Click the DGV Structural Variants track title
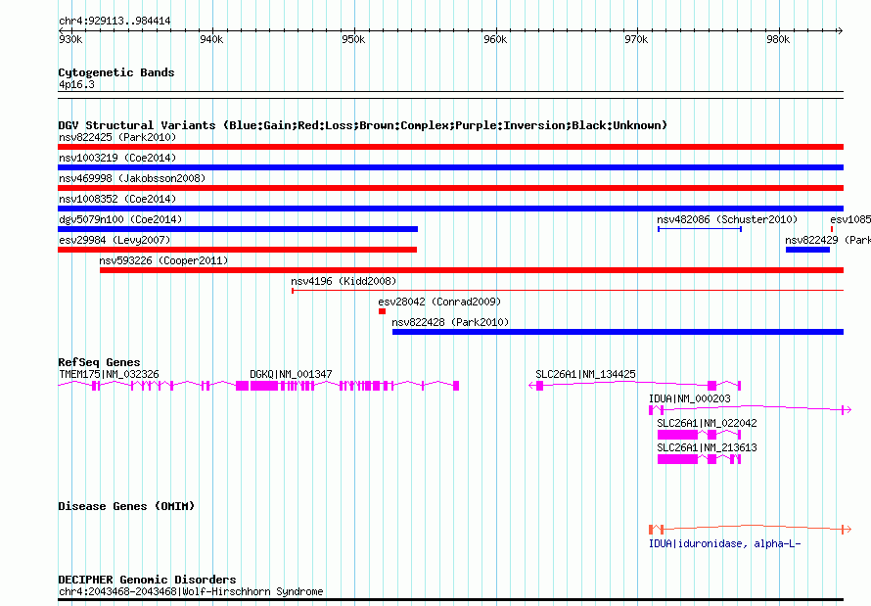The height and width of the screenshot is (606, 871). pyautogui.click(x=362, y=125)
